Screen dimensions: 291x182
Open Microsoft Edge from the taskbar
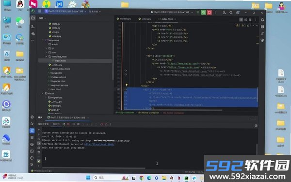(x=149, y=178)
